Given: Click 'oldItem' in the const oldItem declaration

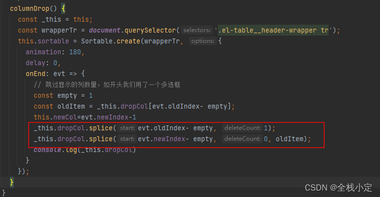Looking at the screenshot, I should (71, 107).
